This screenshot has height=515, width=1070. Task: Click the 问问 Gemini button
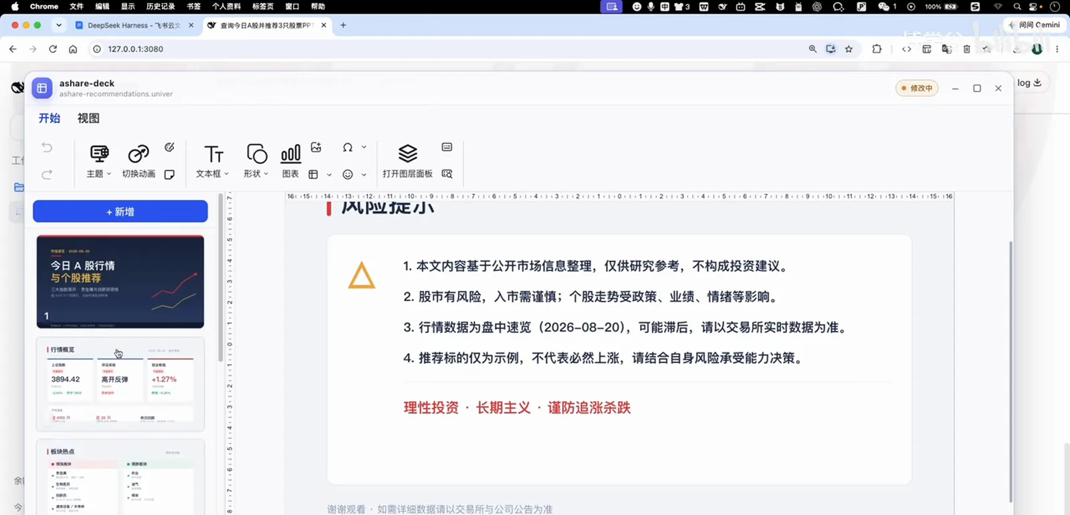pyautogui.click(x=1035, y=25)
